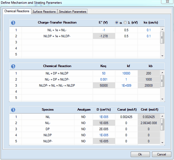This screenshot has height=160, width=174.
Task: Click the Ok button
Action: point(140,154)
